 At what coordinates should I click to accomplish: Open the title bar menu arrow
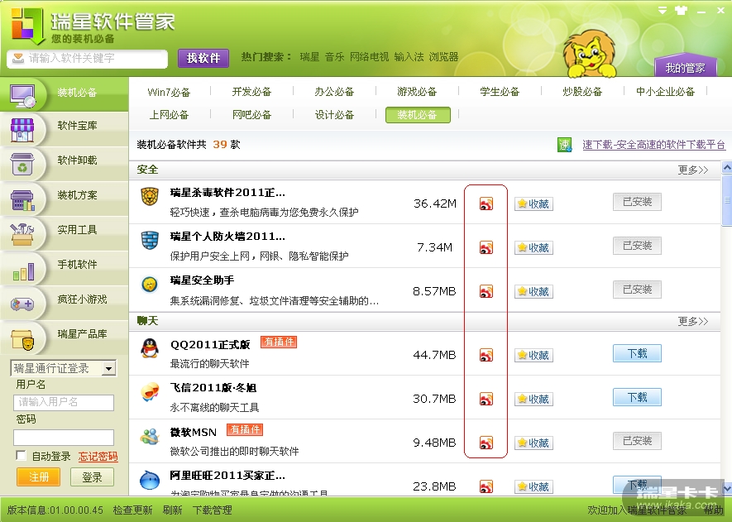coord(662,10)
